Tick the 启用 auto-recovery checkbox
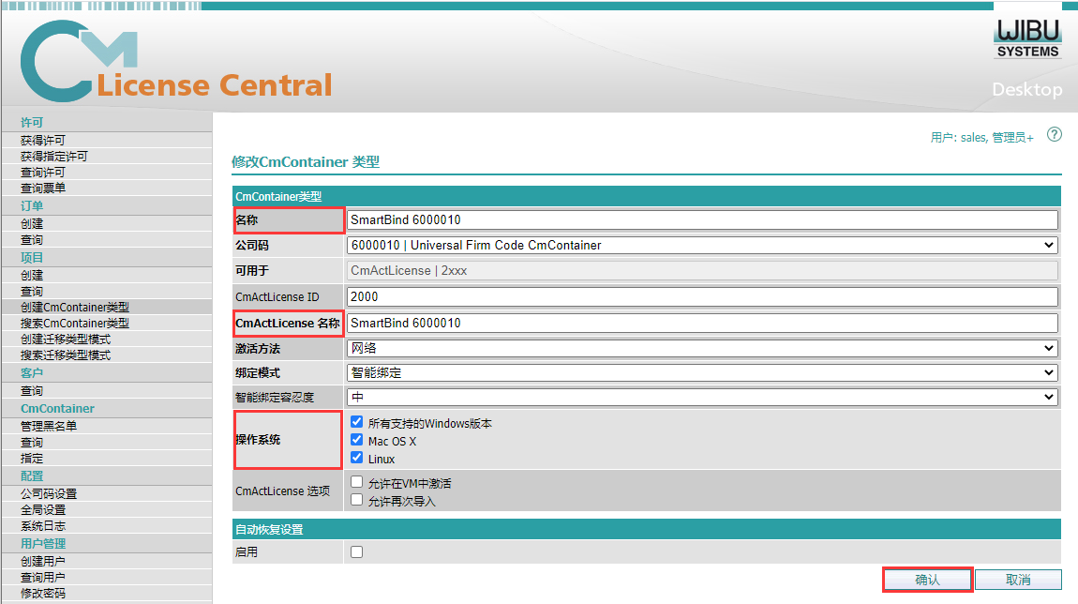Image resolution: width=1078 pixels, height=604 pixels. pyautogui.click(x=357, y=551)
